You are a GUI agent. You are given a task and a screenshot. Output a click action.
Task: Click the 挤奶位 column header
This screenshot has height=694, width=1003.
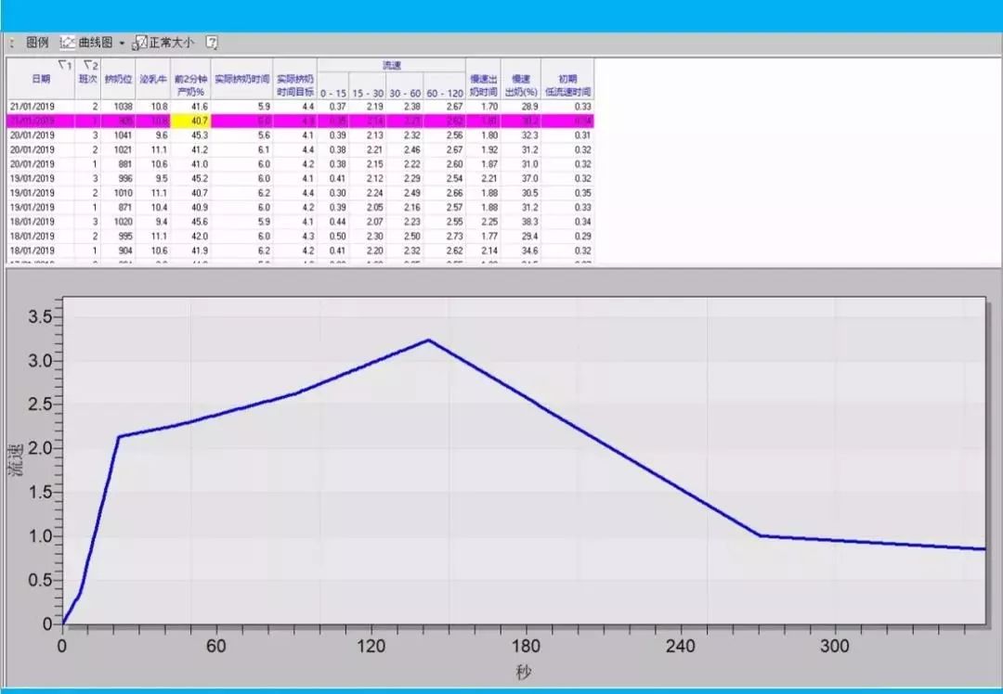(x=118, y=80)
